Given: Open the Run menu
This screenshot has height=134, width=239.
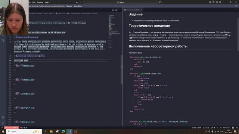Looking at the screenshot, I should coord(34,2).
